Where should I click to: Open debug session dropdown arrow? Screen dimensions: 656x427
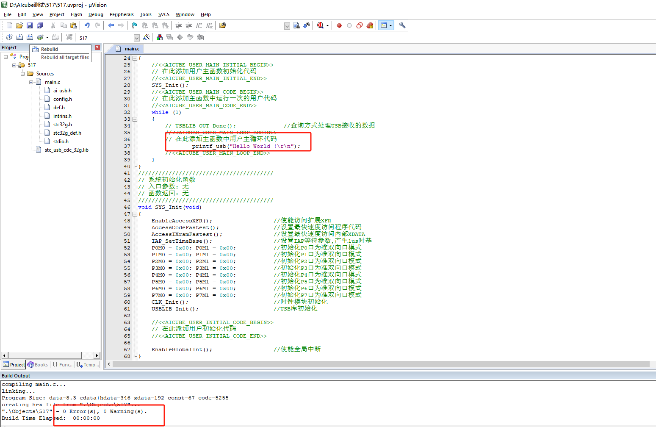click(x=327, y=25)
